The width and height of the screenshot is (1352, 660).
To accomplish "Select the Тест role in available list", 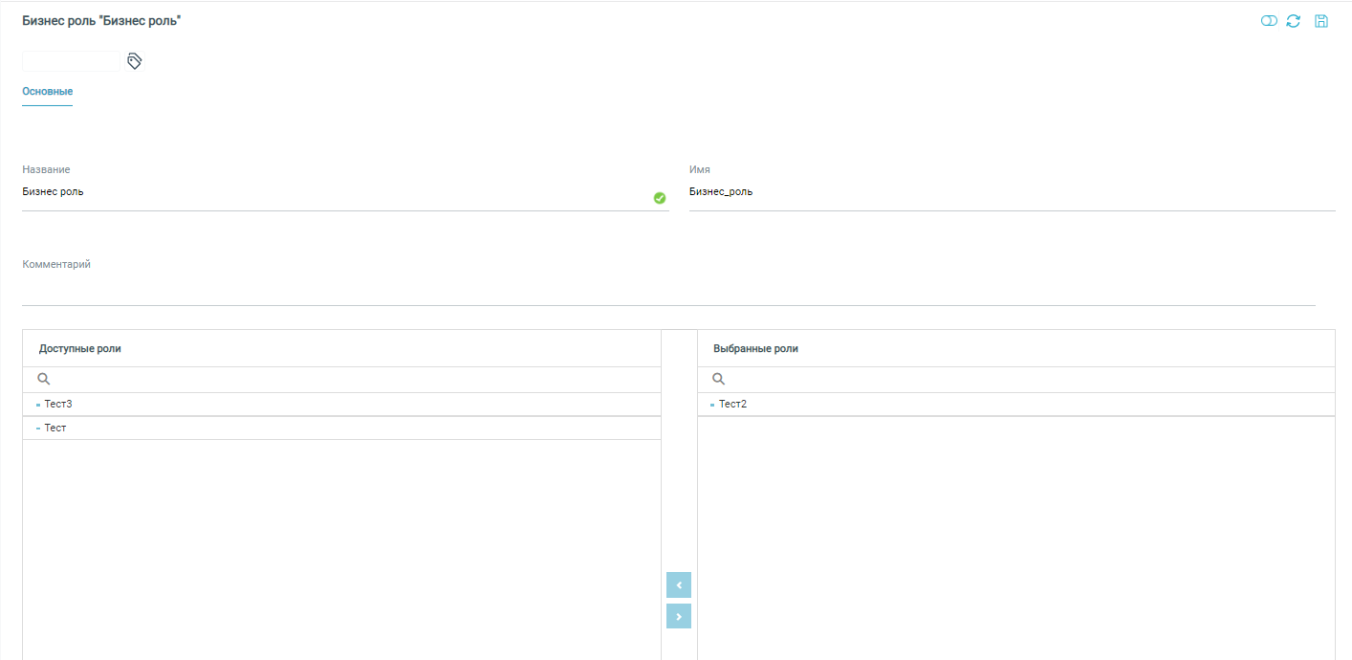I will coord(55,429).
